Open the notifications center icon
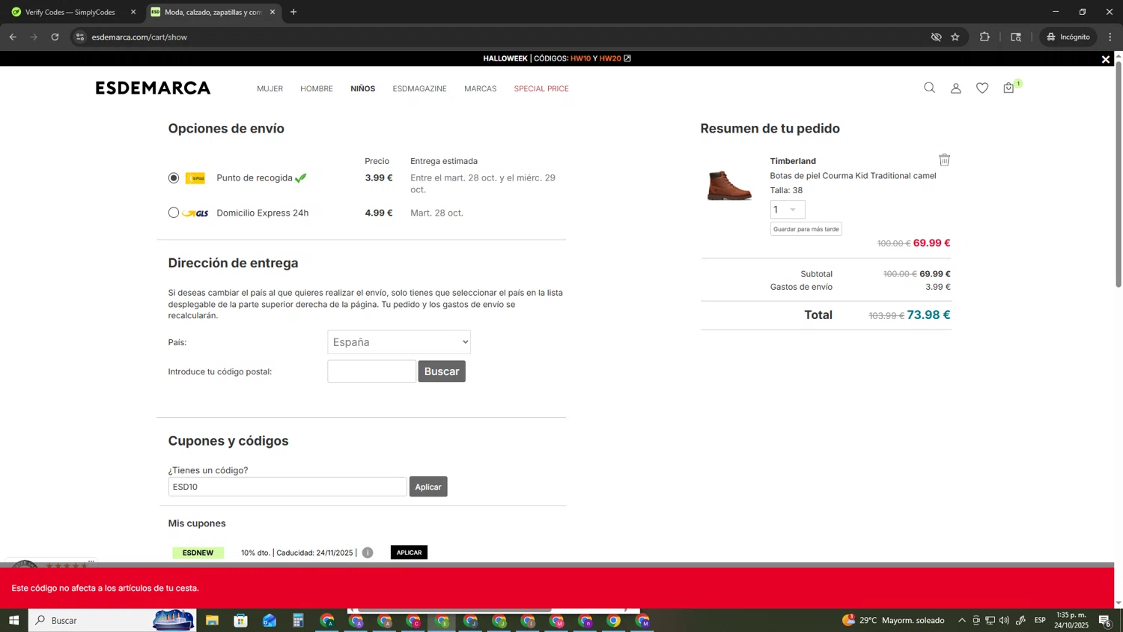This screenshot has width=1123, height=632. (x=1104, y=620)
